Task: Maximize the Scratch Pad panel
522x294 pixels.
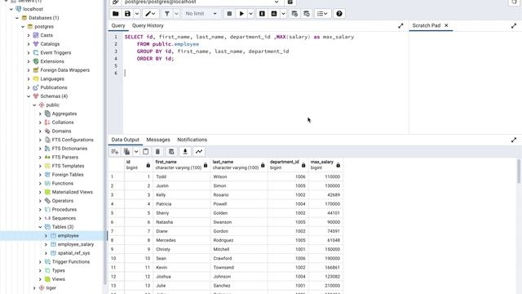Action: tap(514, 25)
